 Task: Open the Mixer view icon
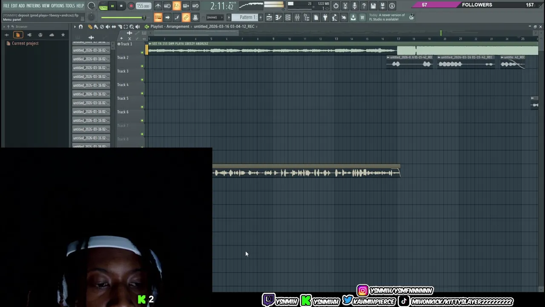tap(297, 17)
